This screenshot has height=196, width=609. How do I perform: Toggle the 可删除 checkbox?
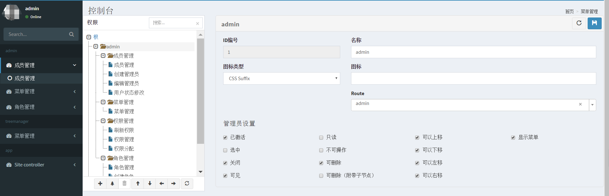tap(321, 163)
